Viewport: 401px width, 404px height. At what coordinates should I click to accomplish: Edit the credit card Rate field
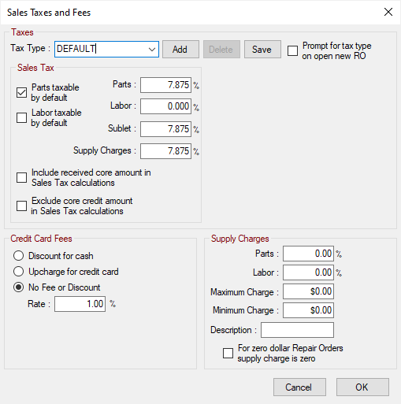(80, 304)
